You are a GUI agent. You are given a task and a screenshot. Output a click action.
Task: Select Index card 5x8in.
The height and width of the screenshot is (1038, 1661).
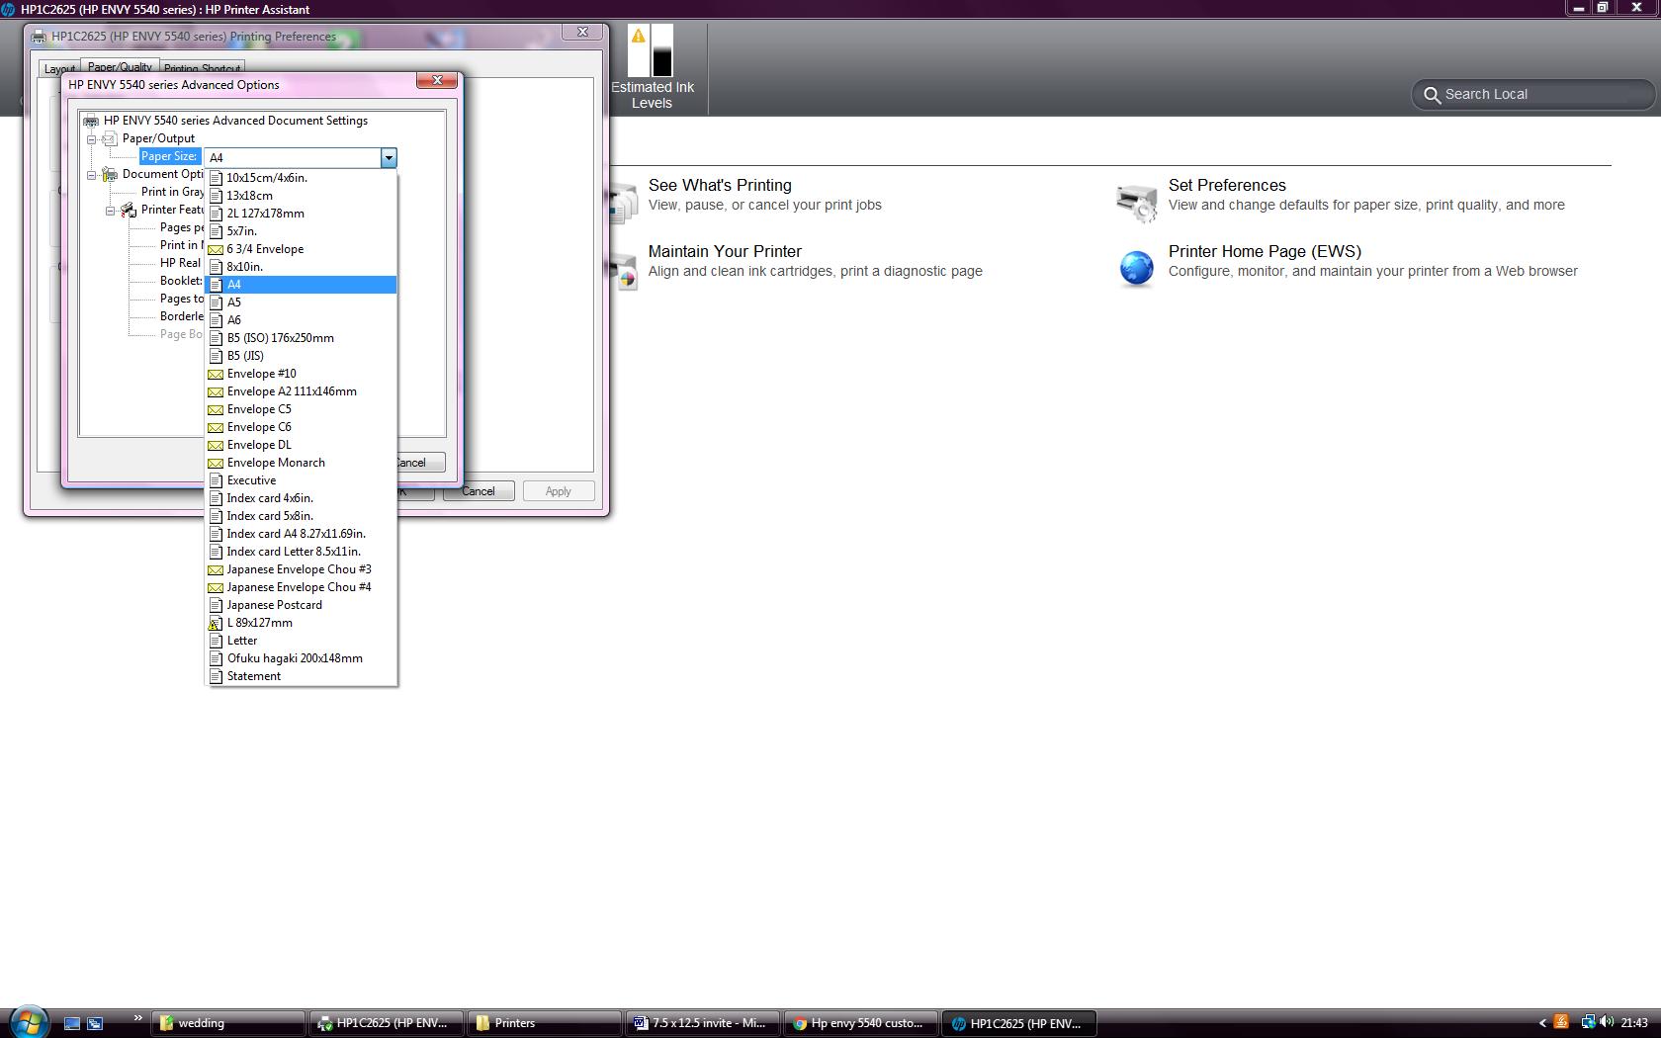pos(301,516)
